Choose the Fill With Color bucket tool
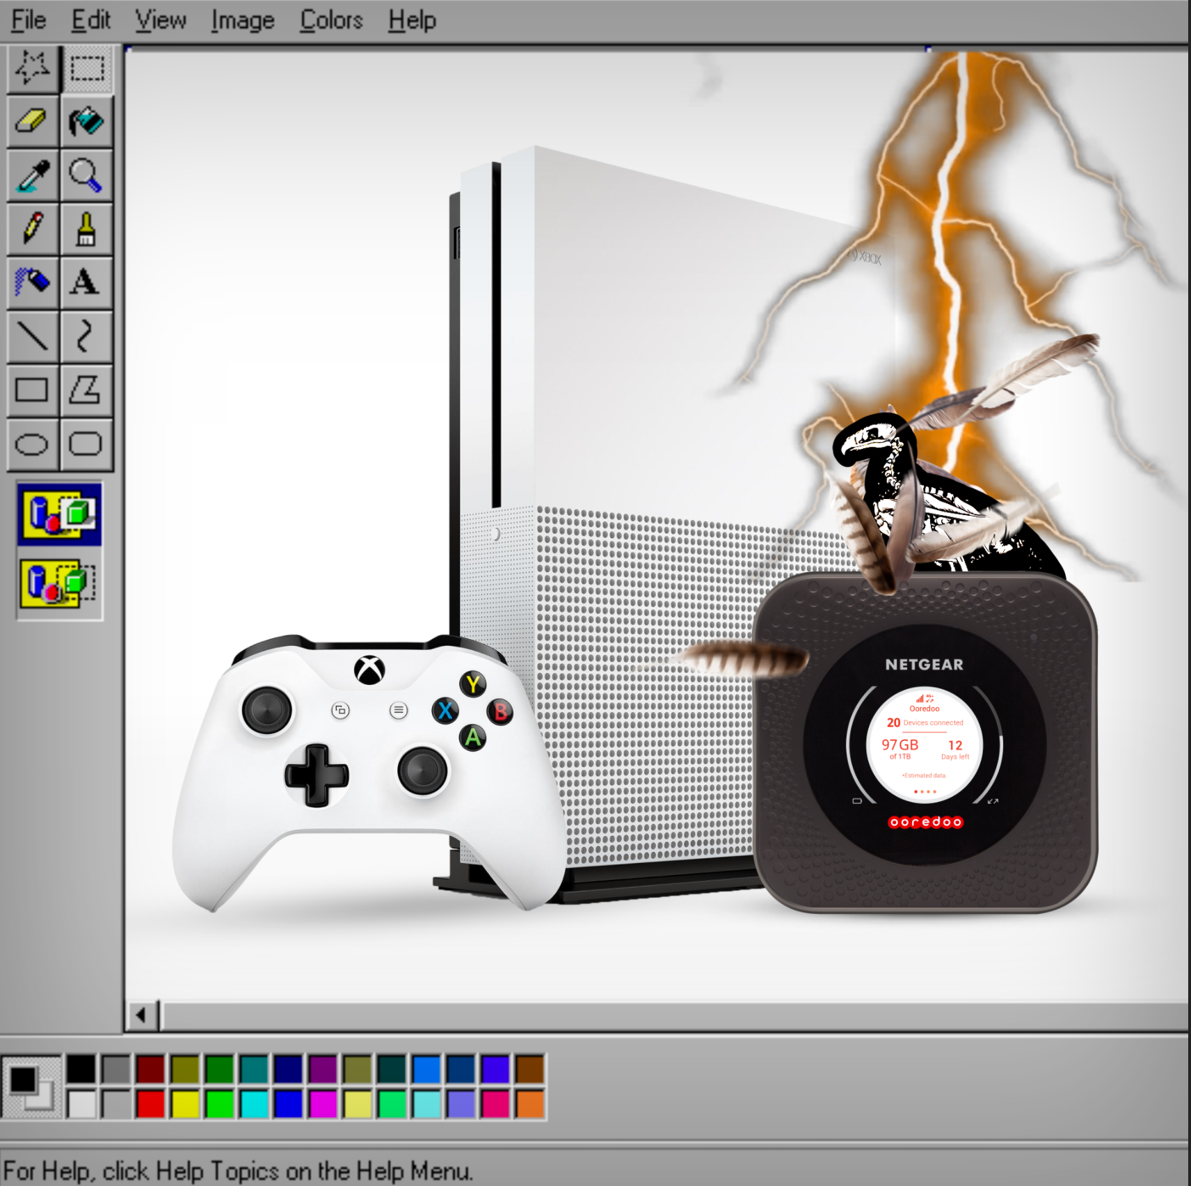 pyautogui.click(x=87, y=122)
